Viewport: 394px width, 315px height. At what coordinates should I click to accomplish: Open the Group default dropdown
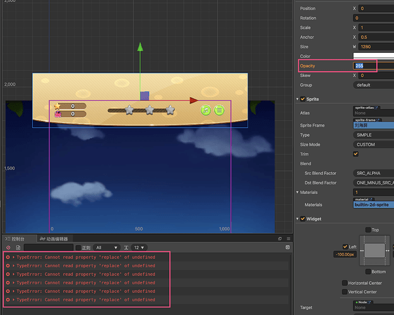click(x=373, y=85)
